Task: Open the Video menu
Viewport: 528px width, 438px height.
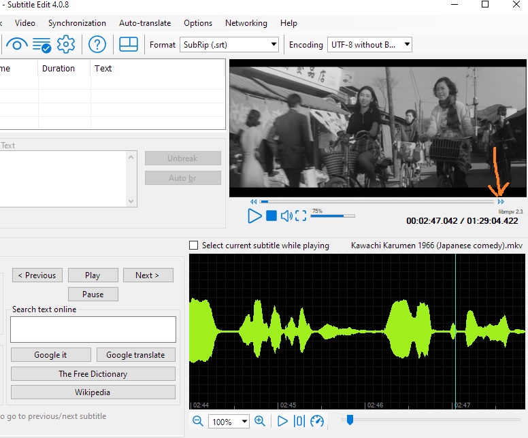Action: pyautogui.click(x=25, y=23)
